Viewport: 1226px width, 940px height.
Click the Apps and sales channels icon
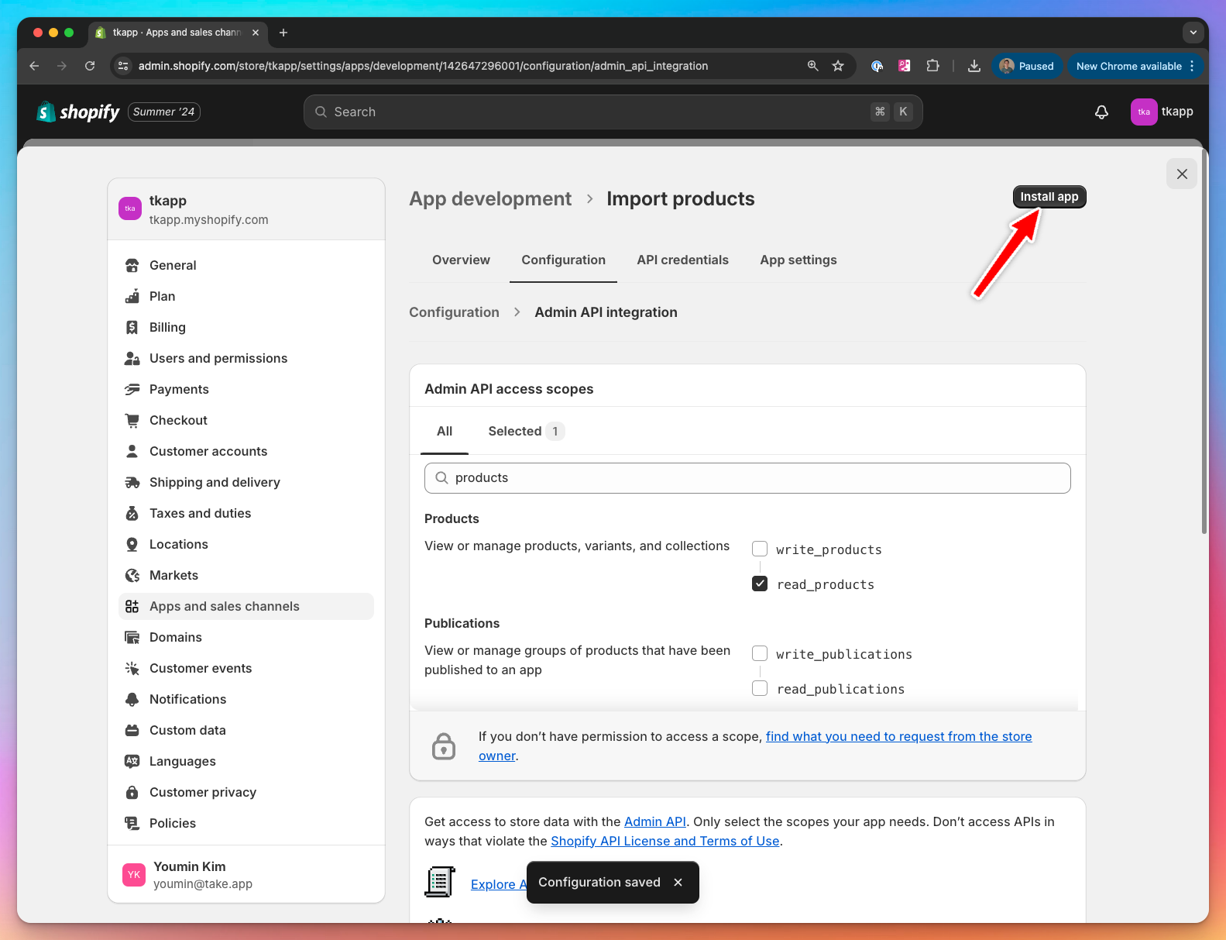coord(132,606)
